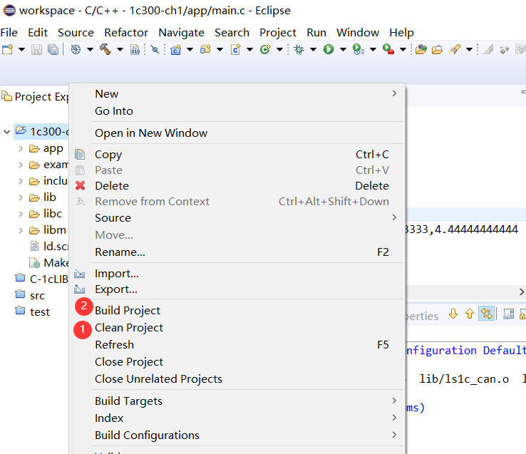Screen dimensions: 526x454
Task: Open Source submenu in context menu
Action: 237,218
